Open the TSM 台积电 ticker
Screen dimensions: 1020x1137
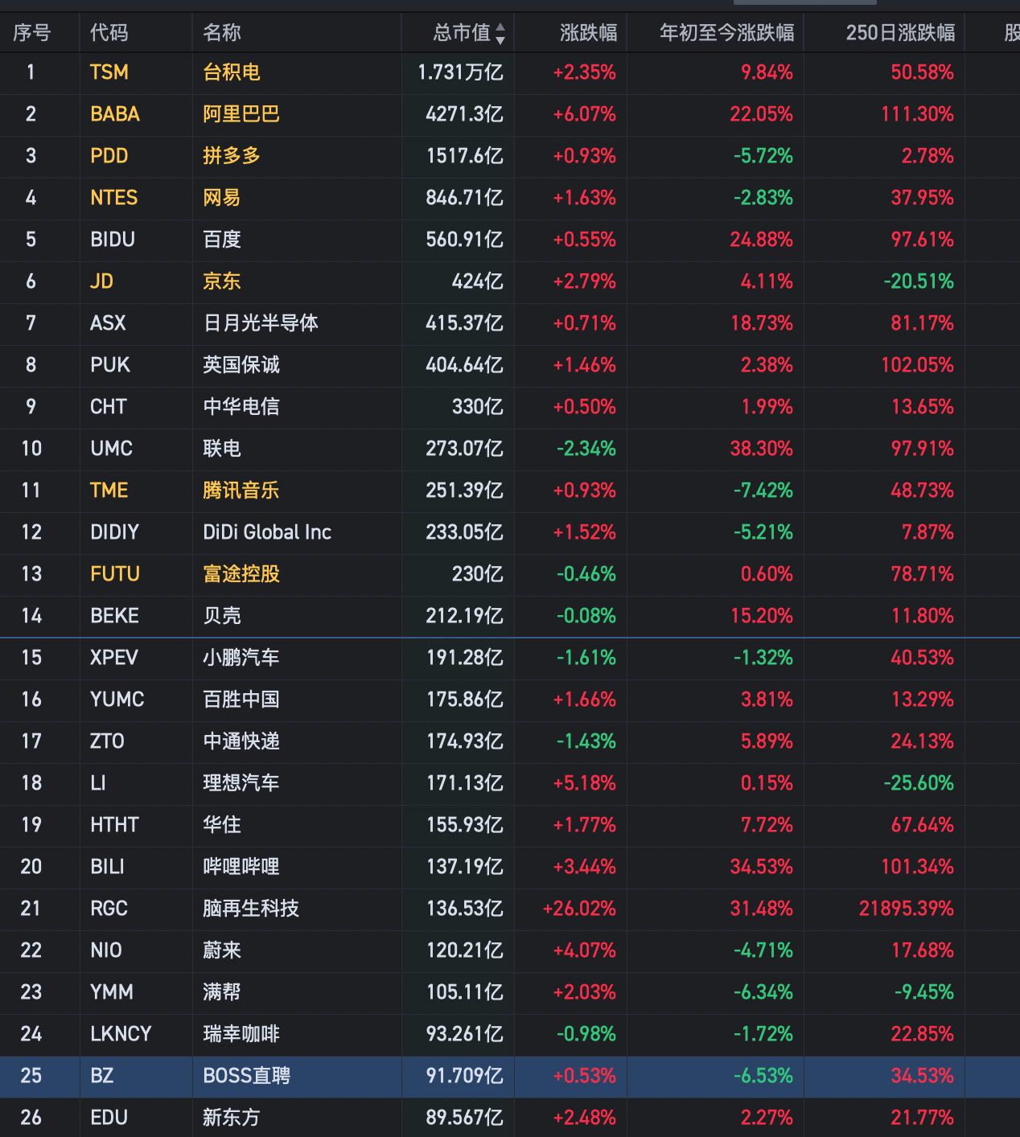click(x=109, y=72)
